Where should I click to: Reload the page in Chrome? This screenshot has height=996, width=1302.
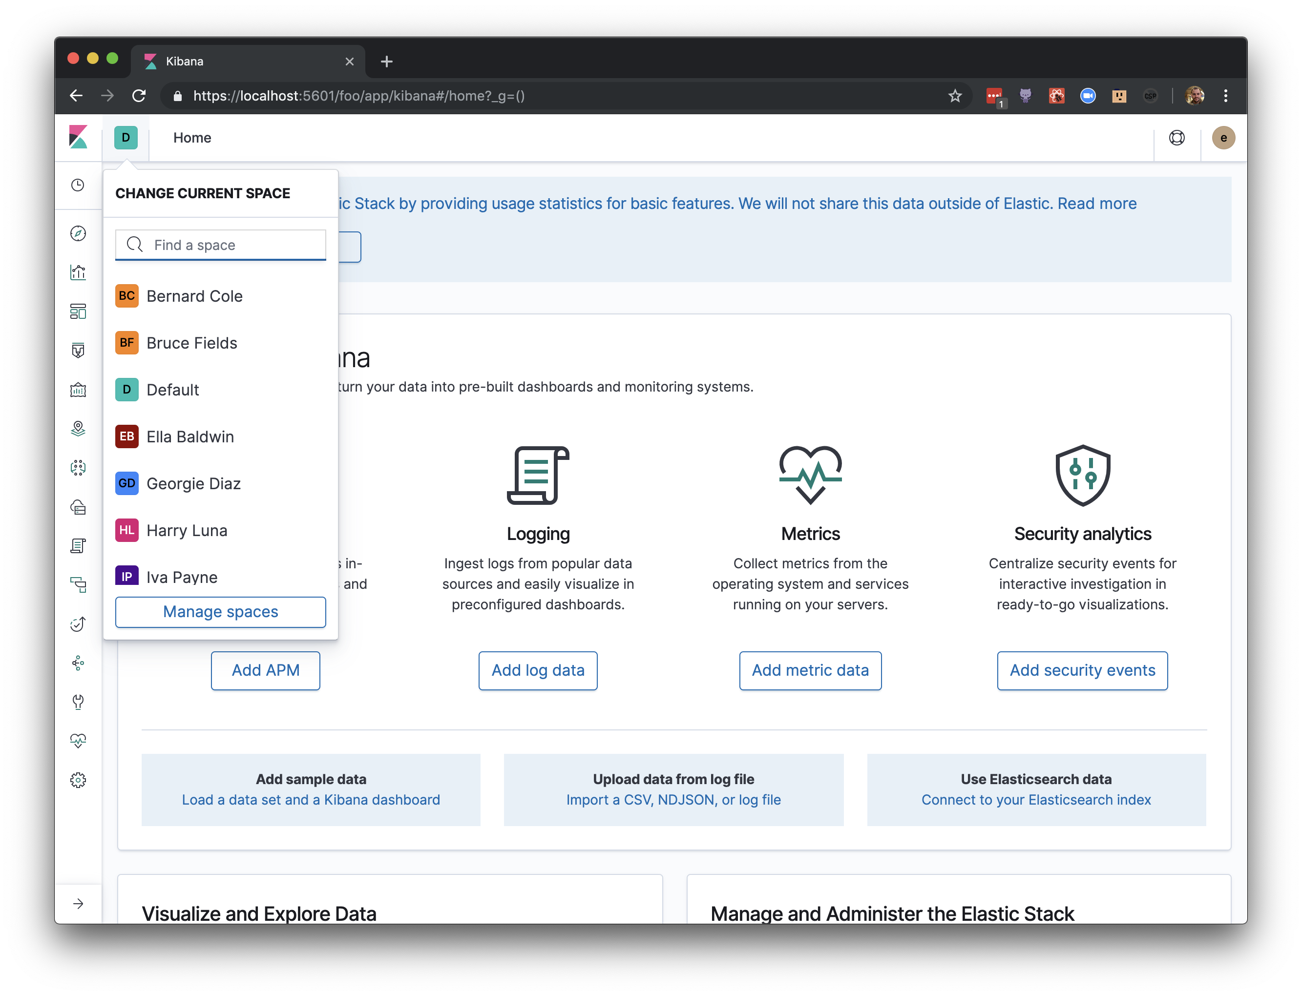click(139, 96)
